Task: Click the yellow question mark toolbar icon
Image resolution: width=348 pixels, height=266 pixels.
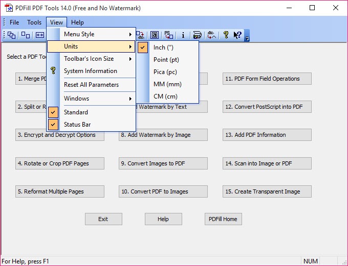Action: tap(226, 35)
